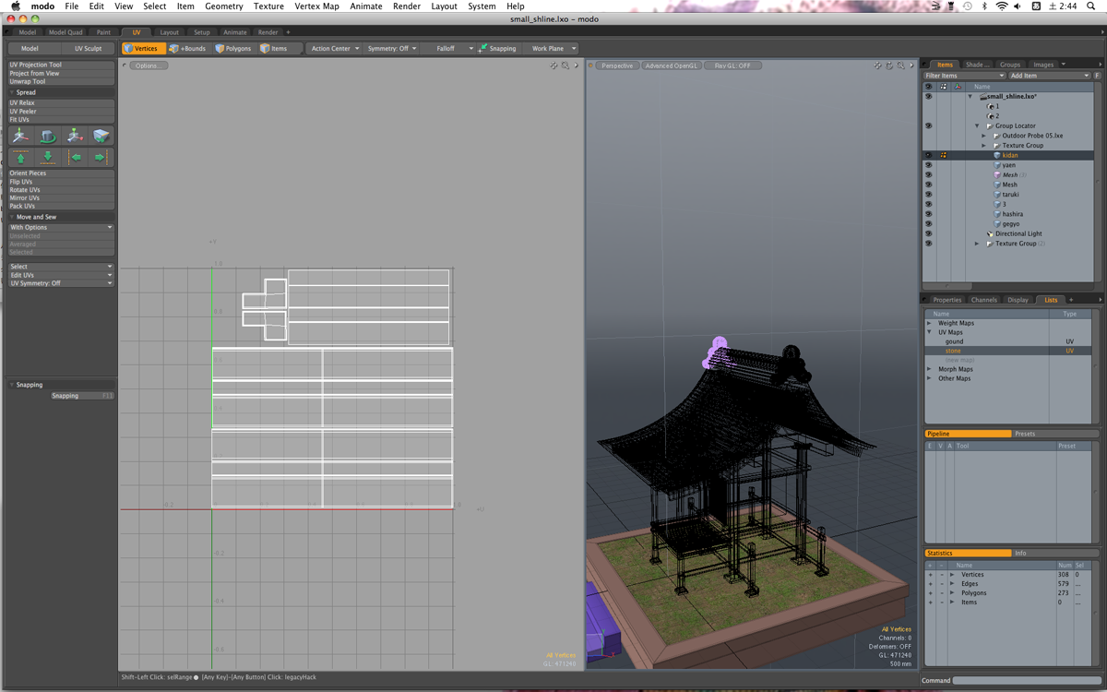Add a new tab with plus beside Lists
The height and width of the screenshot is (692, 1107).
[x=1071, y=300]
